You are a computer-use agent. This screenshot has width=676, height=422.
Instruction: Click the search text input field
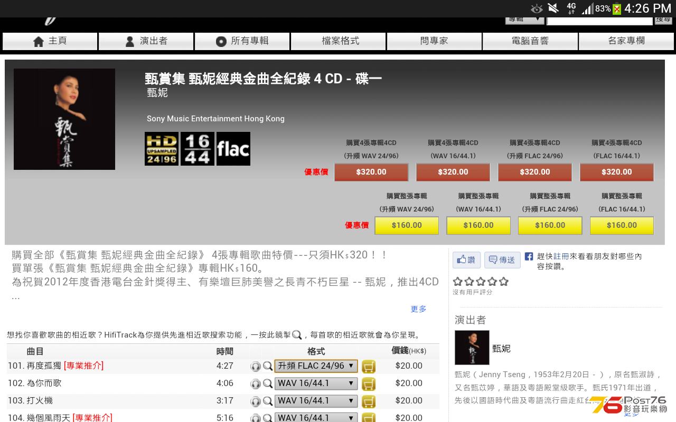point(599,20)
